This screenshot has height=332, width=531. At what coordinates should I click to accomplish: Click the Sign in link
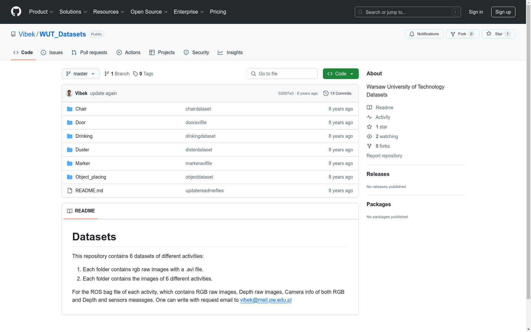476,12
